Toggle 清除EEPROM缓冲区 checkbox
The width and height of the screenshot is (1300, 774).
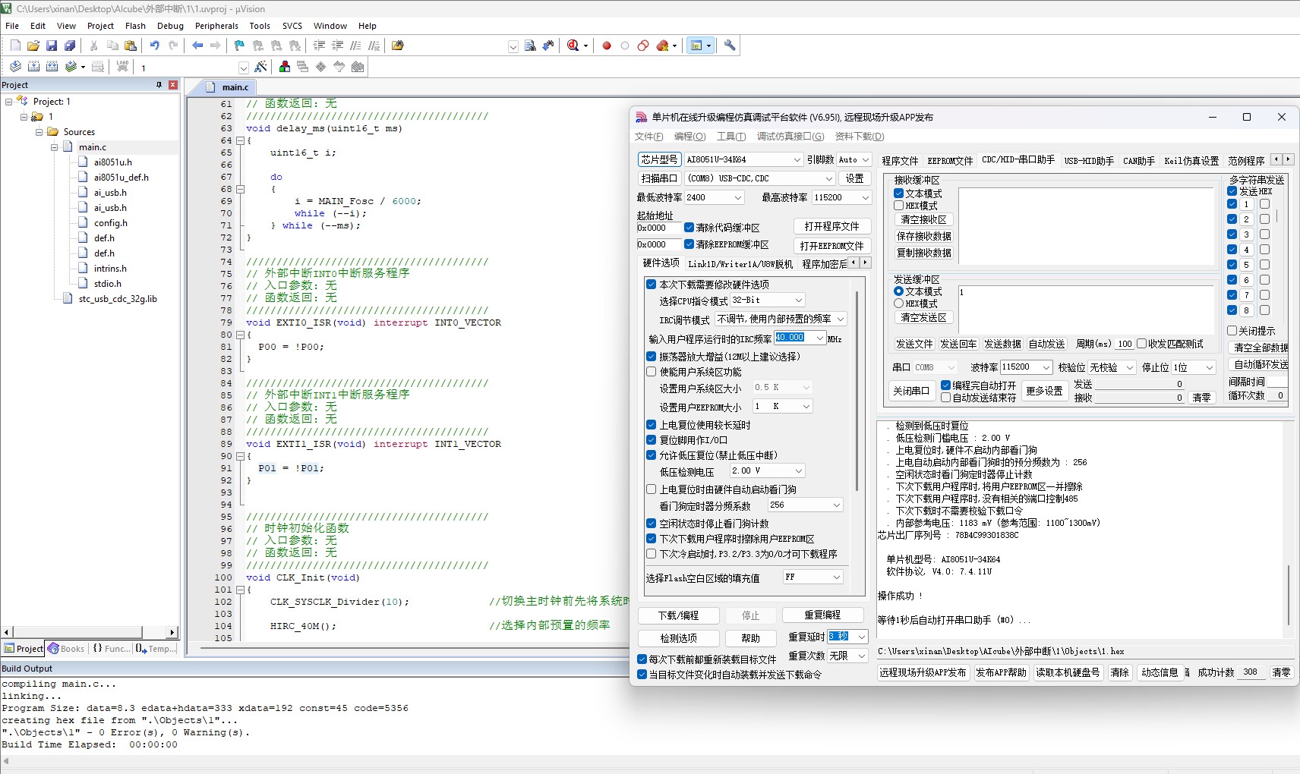point(689,244)
